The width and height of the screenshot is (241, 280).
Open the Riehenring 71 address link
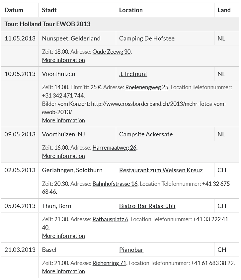(109, 263)
